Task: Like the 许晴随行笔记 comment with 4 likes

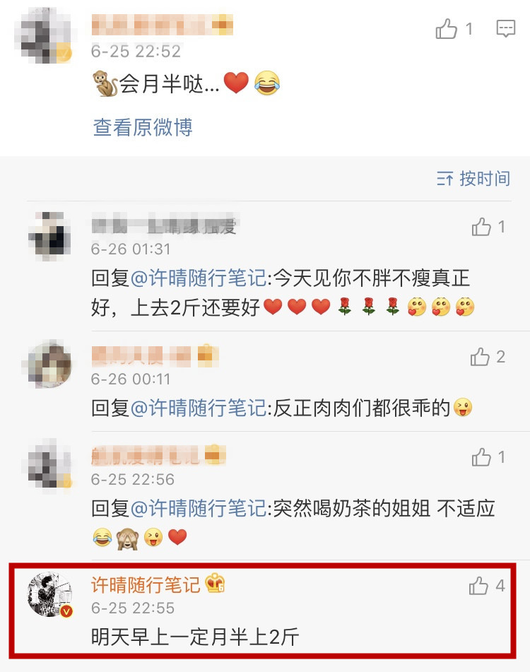Action: (478, 585)
